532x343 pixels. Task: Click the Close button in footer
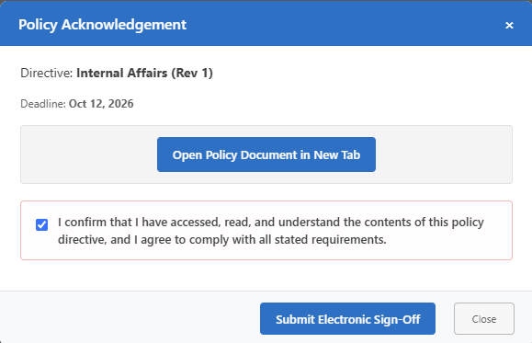click(484, 318)
